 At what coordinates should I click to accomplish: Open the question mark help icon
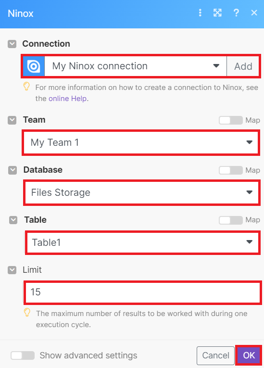pos(236,13)
